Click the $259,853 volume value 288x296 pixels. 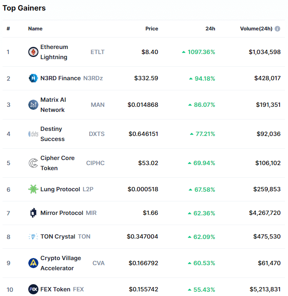coord(267,189)
